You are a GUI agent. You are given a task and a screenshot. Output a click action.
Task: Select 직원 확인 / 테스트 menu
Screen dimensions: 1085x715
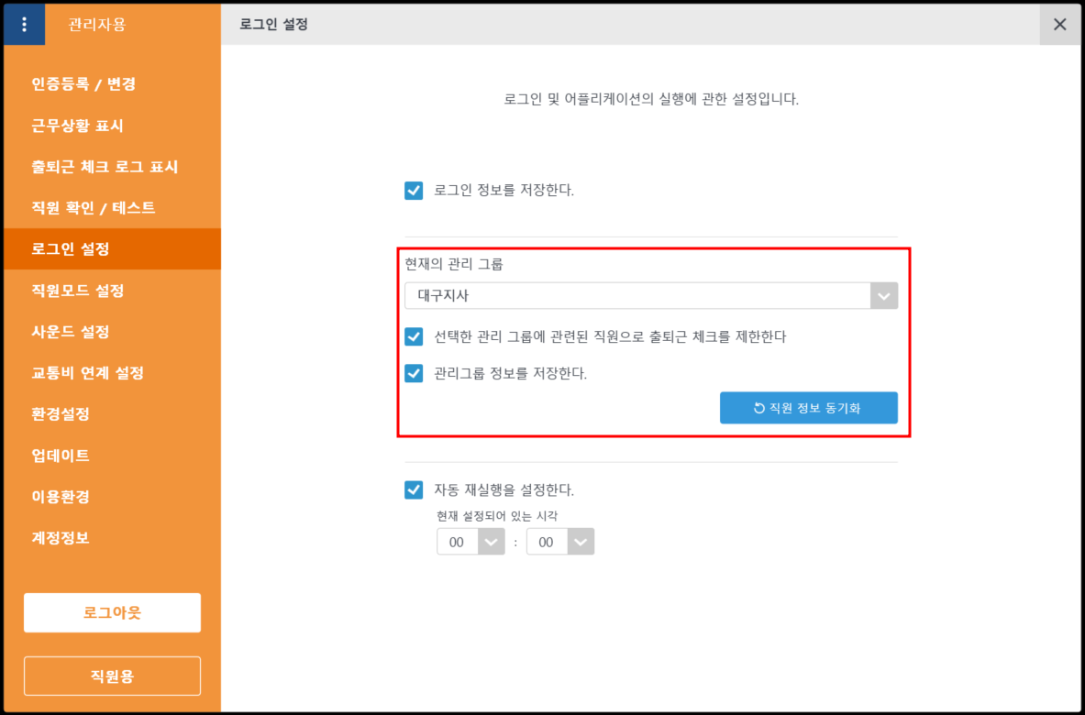point(93,208)
